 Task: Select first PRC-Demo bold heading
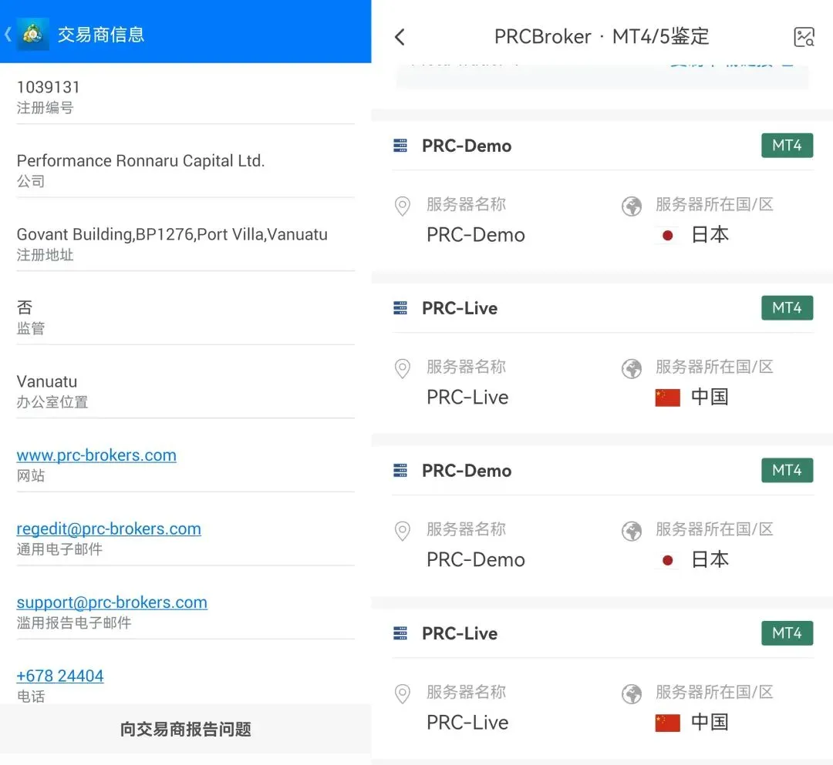467,146
